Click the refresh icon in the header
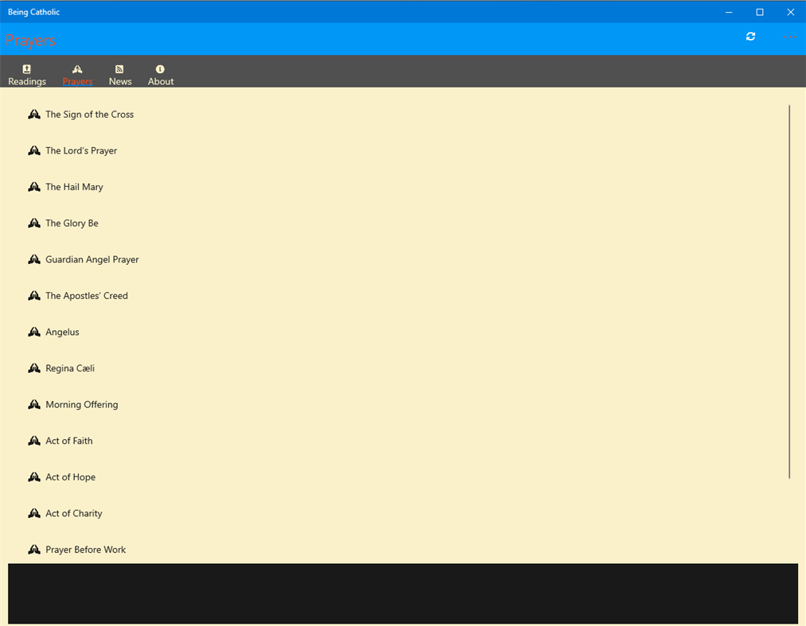Viewport: 806px width, 626px height. coord(750,36)
